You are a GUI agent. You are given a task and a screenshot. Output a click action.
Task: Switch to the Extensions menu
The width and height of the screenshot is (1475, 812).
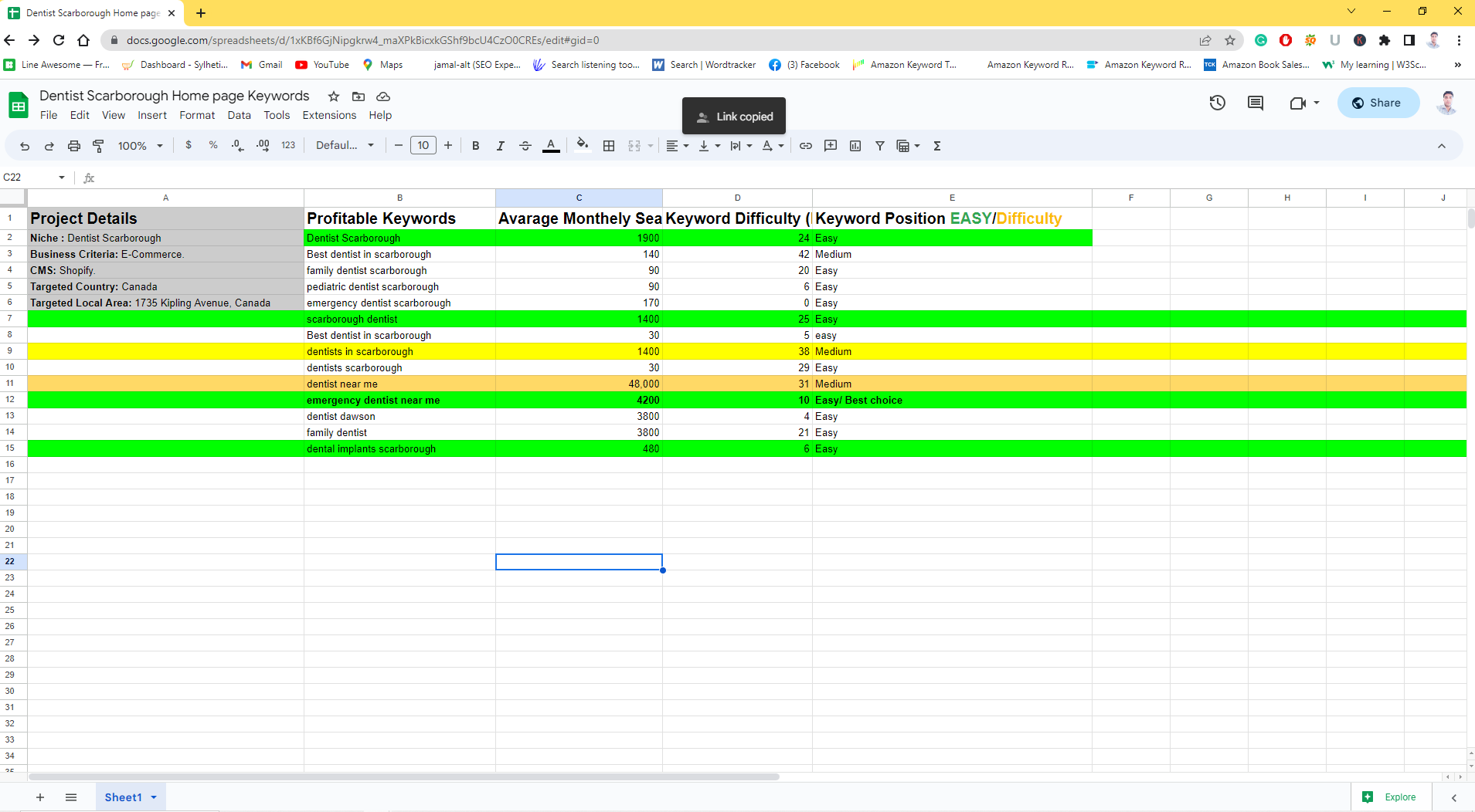[329, 115]
